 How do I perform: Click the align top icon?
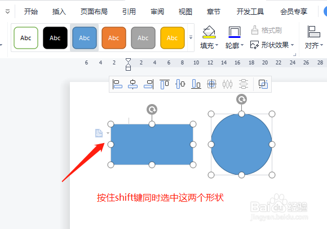point(165,84)
